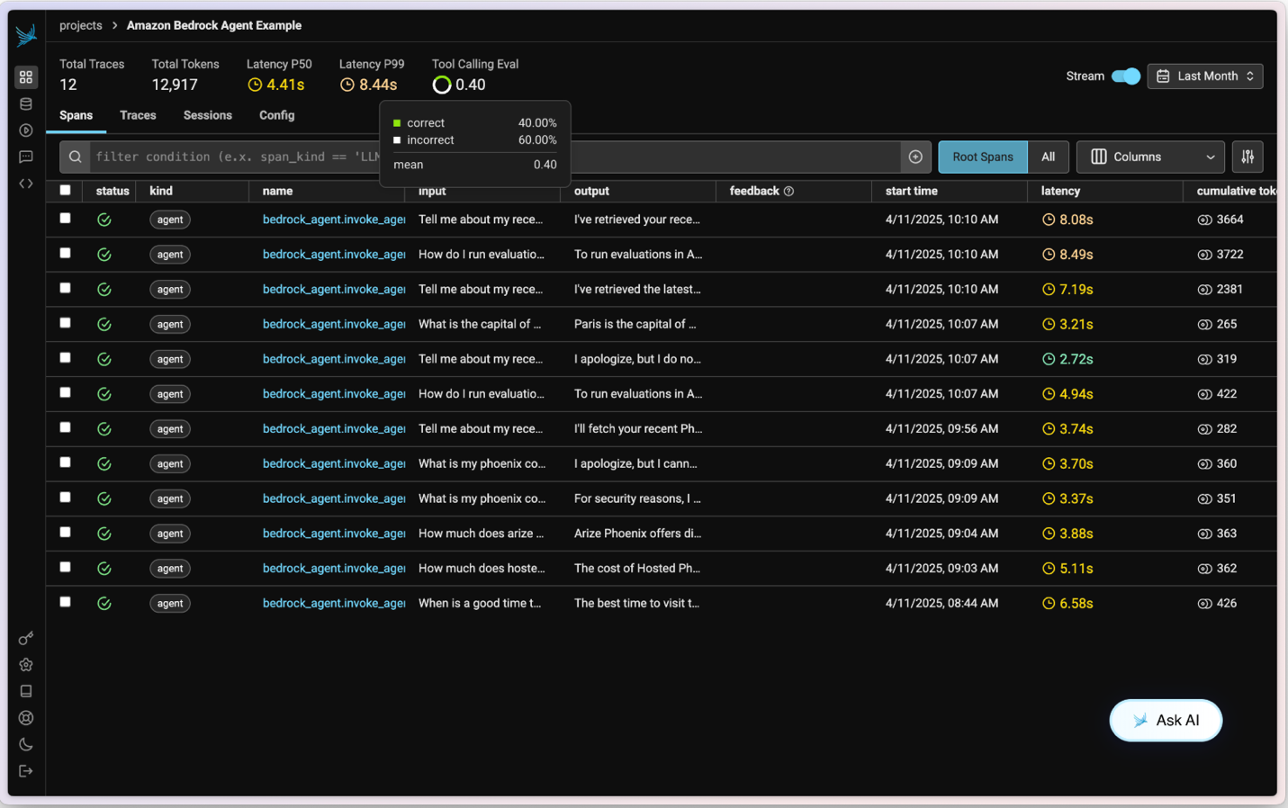Click the log out icon in sidebar
1288x808 pixels.
[x=26, y=771]
